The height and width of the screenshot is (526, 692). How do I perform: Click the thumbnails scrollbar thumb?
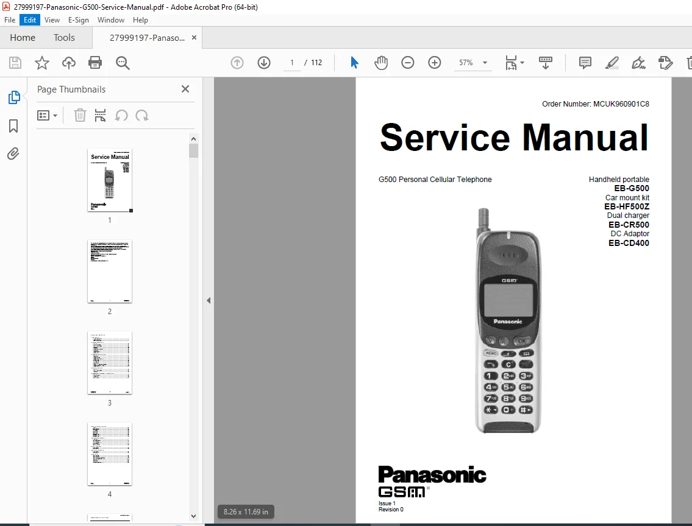tap(193, 150)
